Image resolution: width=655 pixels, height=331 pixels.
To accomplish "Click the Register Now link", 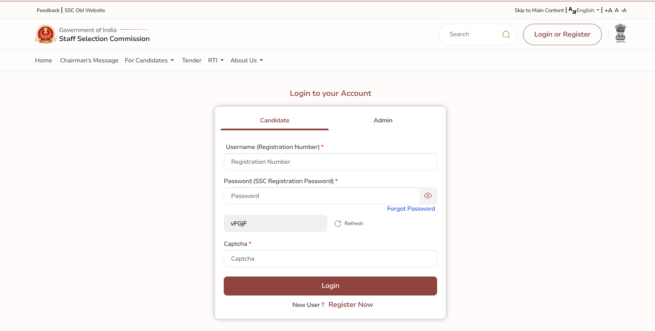I will (x=350, y=304).
